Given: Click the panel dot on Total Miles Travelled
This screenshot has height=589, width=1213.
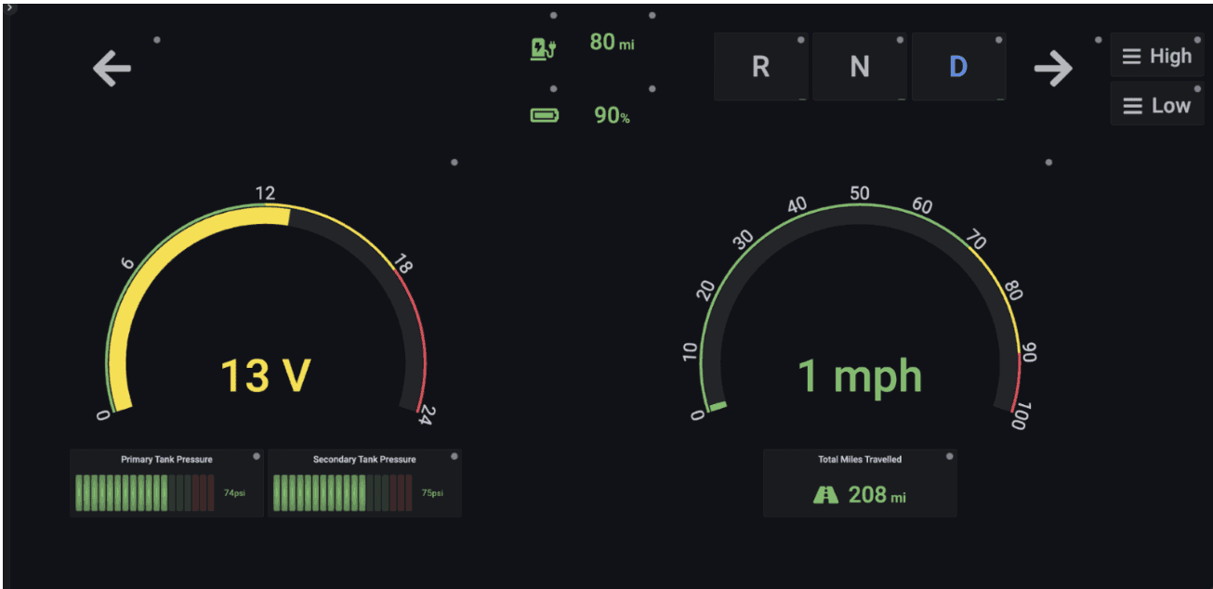Looking at the screenshot, I should (949, 456).
